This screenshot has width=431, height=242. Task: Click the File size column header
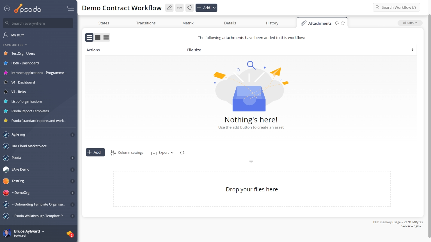click(x=194, y=50)
